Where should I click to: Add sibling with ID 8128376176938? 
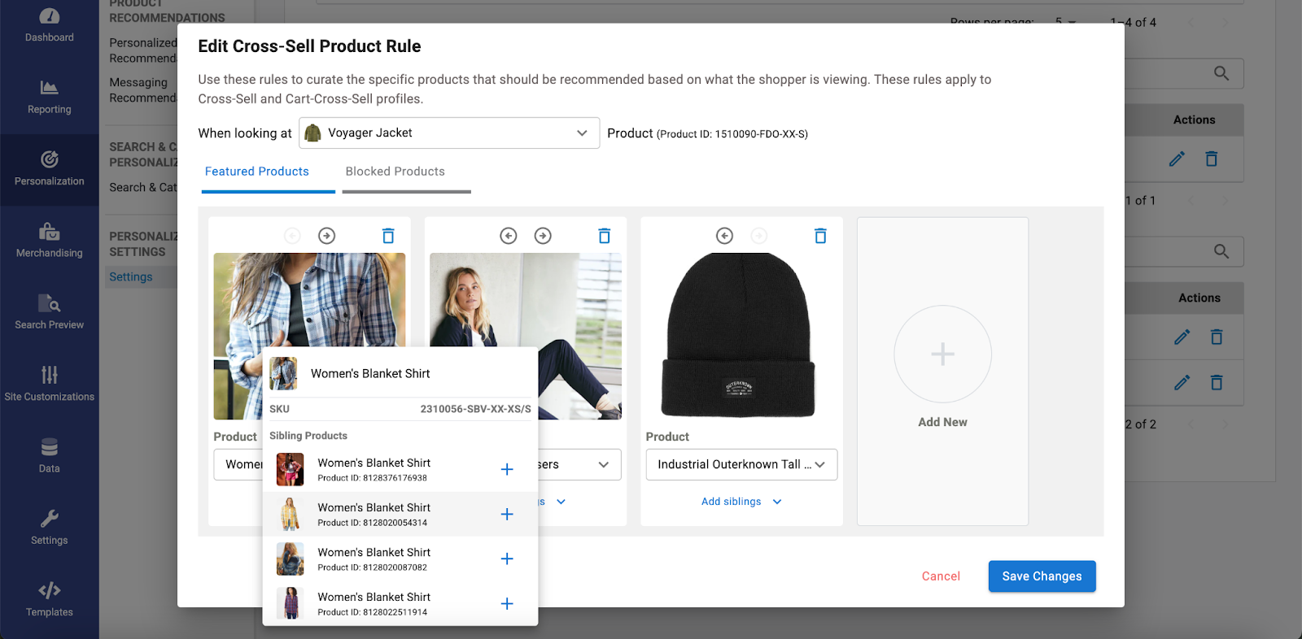[x=507, y=469]
